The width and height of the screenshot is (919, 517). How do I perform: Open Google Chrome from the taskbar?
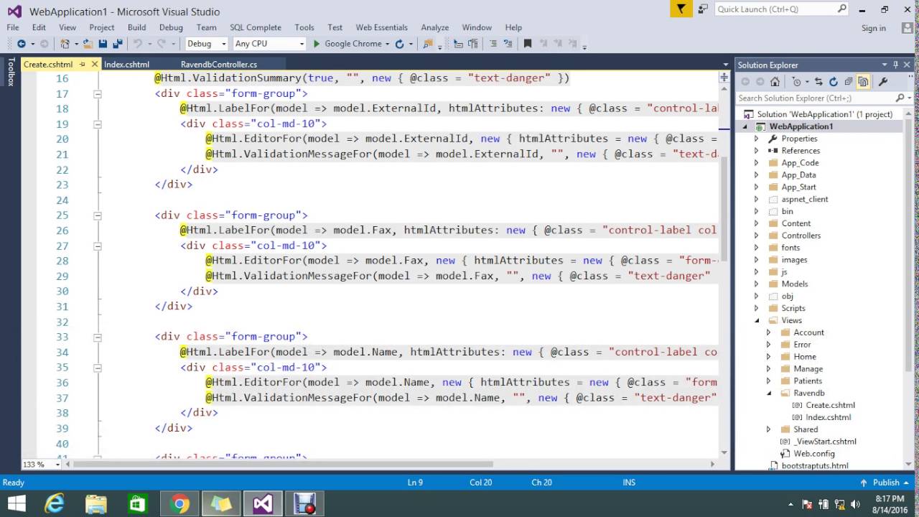[179, 503]
